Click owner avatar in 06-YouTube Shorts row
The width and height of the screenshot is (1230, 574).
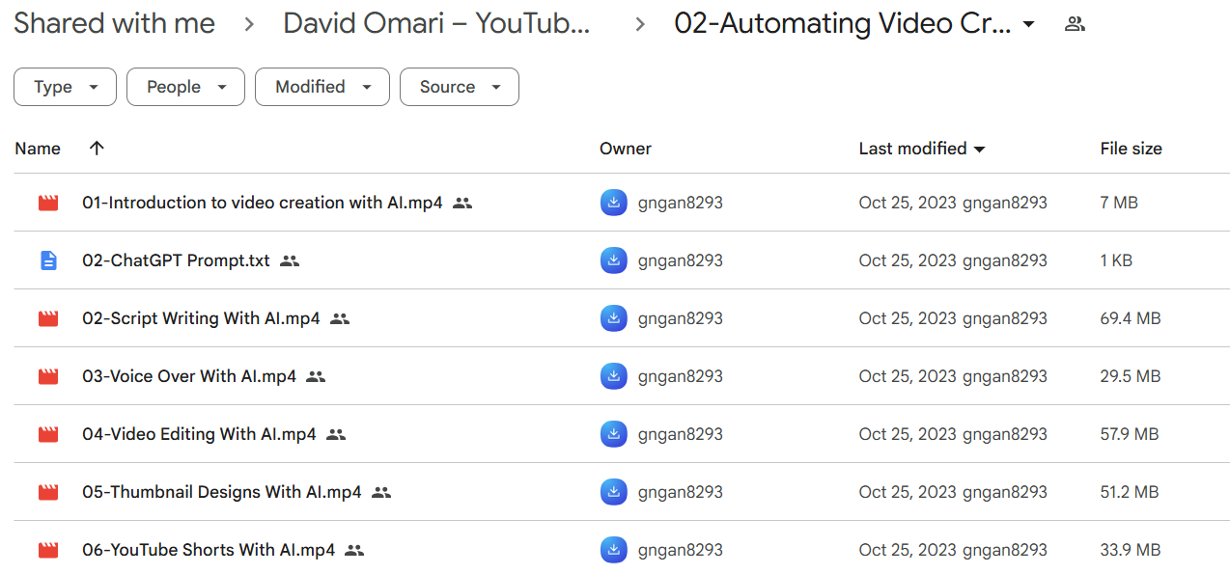click(x=613, y=550)
